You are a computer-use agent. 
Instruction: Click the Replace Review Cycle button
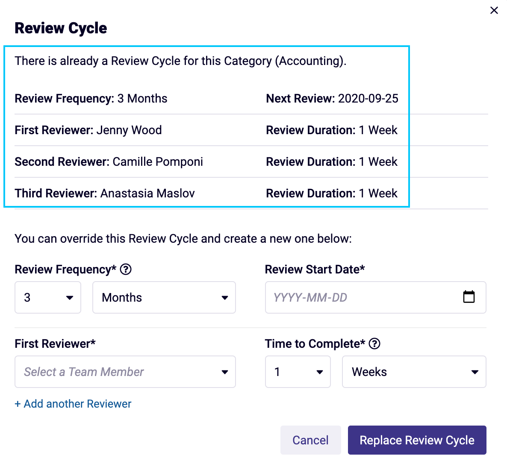pyautogui.click(x=417, y=440)
